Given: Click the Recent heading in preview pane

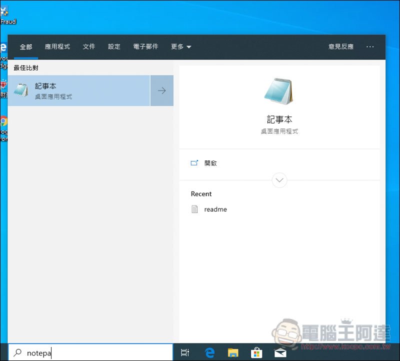Looking at the screenshot, I should tap(201, 194).
